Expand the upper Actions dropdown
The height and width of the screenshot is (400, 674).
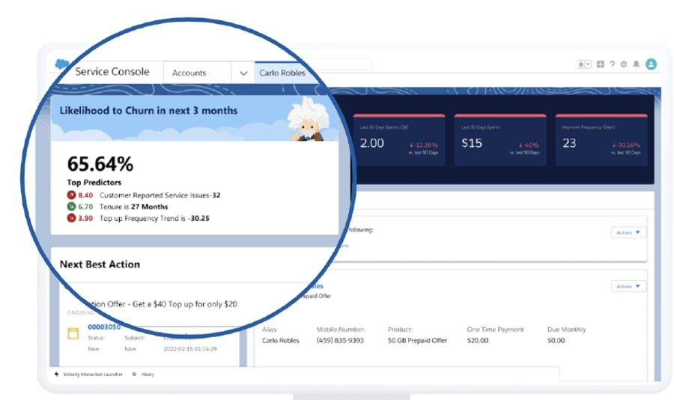(x=628, y=232)
